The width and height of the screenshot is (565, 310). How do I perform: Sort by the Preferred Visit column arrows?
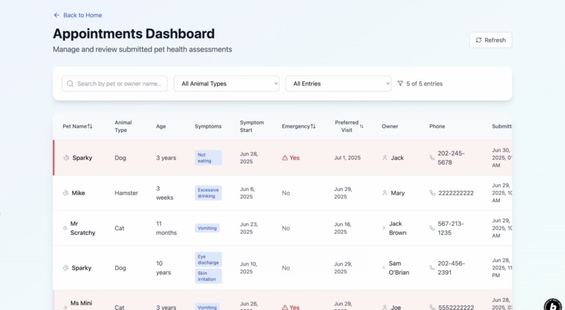pyautogui.click(x=362, y=126)
